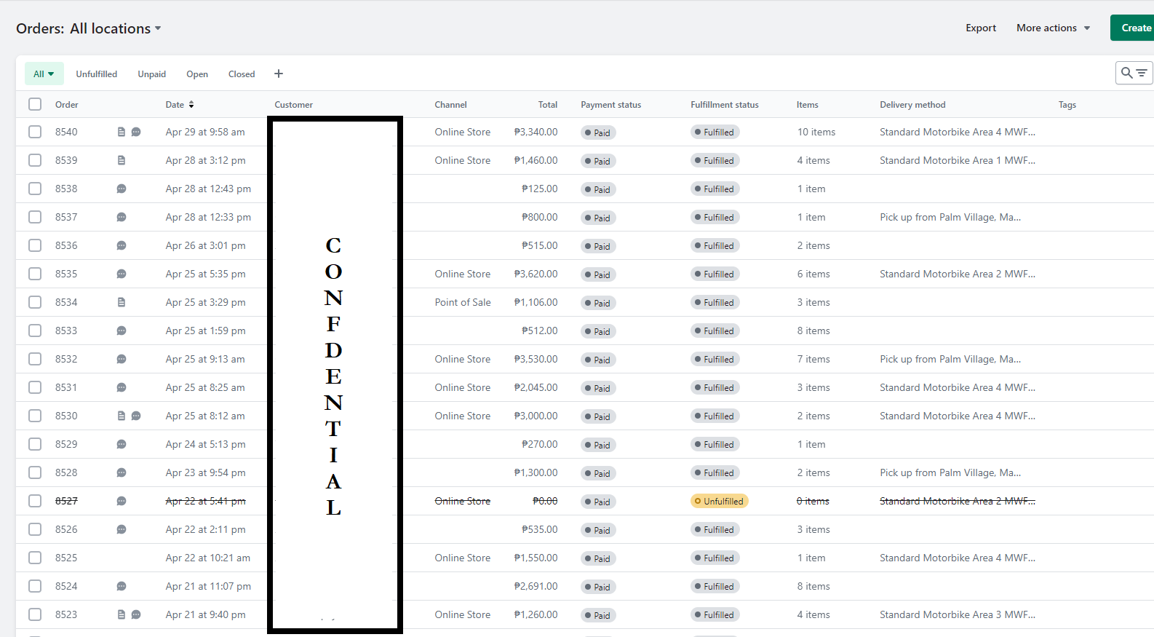Go to the Open orders tab
Viewport: 1154px width, 637px height.
click(197, 74)
